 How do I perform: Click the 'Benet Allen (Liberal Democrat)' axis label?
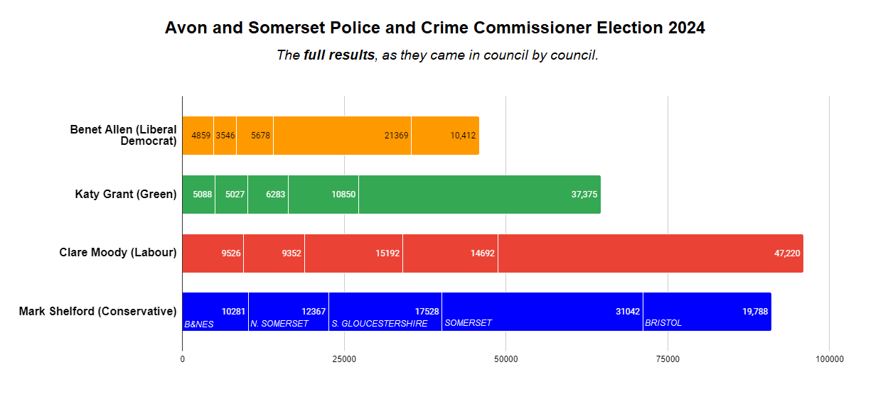click(x=123, y=135)
